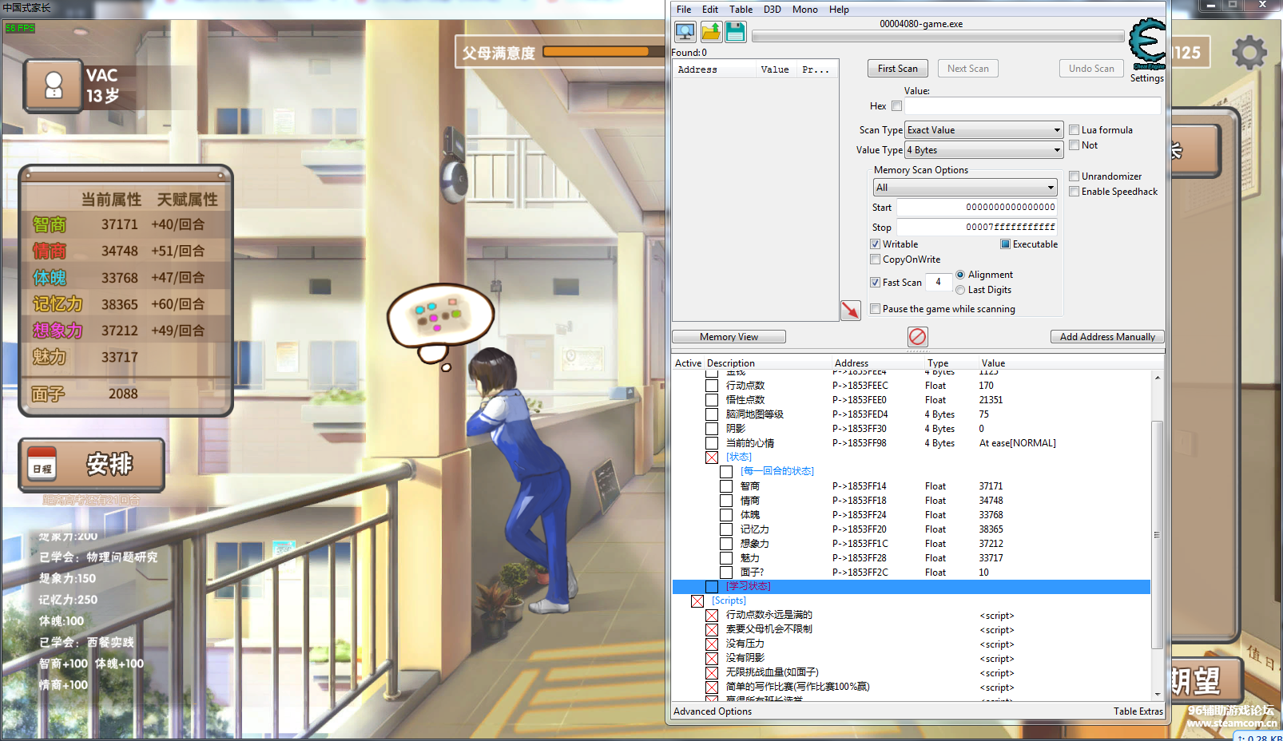Open the Table menu

click(741, 10)
